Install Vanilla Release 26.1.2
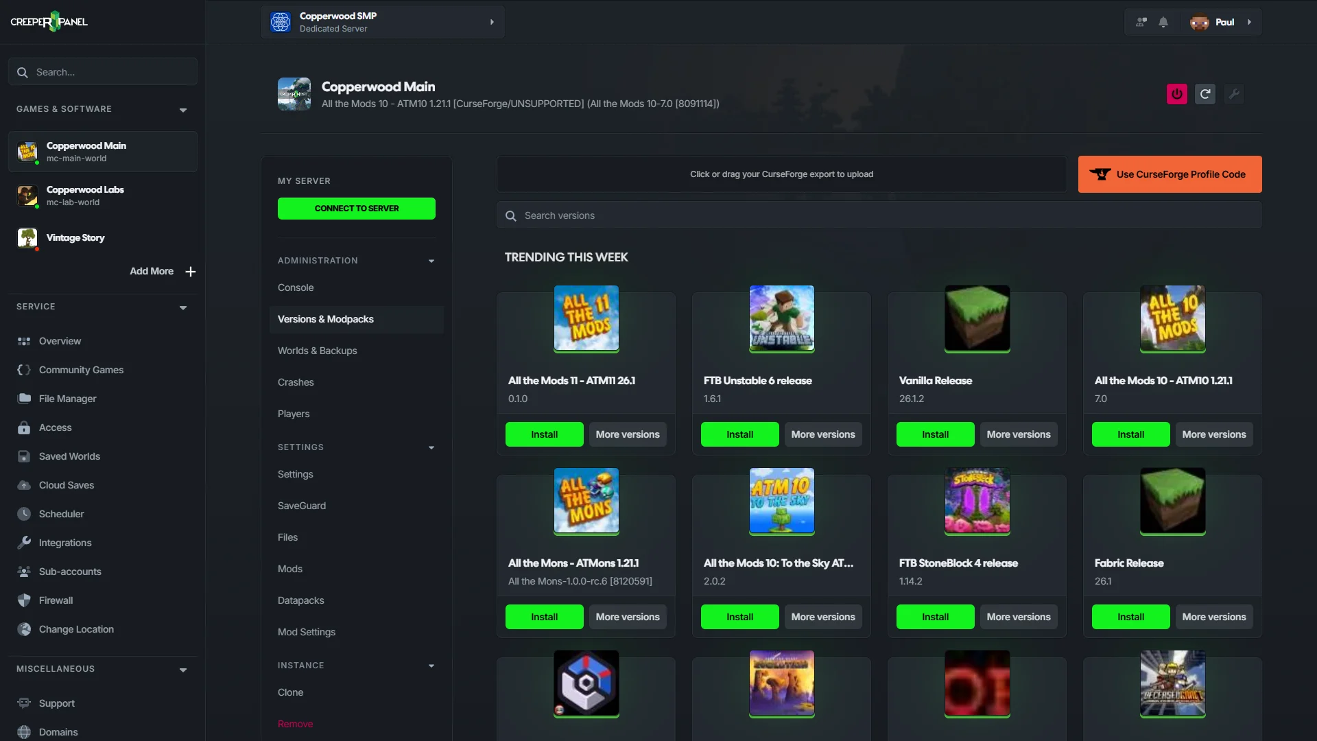This screenshot has width=1317, height=741. [x=936, y=434]
